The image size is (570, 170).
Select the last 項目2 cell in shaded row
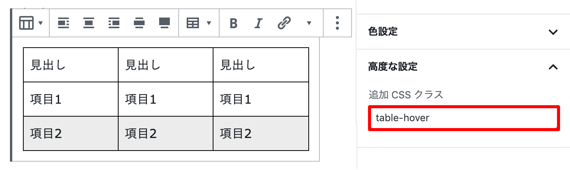[x=261, y=133]
